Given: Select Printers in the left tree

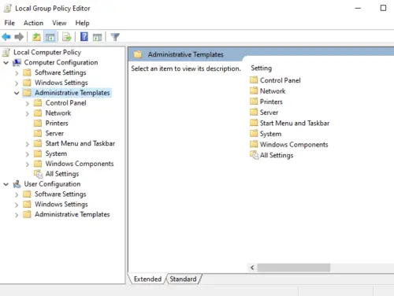Looking at the screenshot, I should pyautogui.click(x=57, y=123).
